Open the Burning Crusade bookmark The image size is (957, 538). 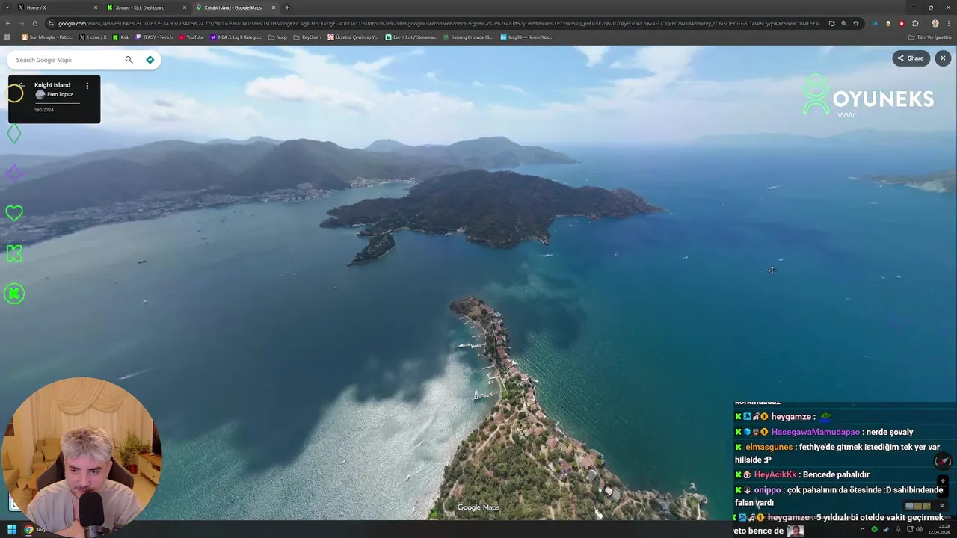click(x=467, y=37)
